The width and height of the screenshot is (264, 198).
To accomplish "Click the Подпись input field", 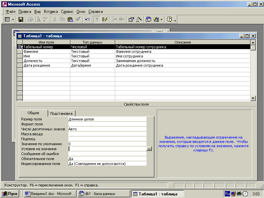I will pos(107,139).
